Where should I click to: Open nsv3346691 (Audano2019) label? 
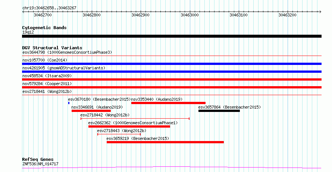click(97, 107)
